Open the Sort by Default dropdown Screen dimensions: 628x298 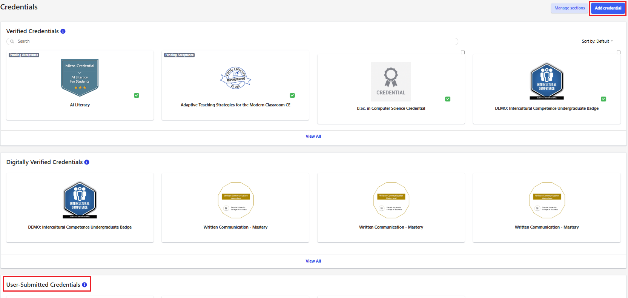pyautogui.click(x=597, y=41)
